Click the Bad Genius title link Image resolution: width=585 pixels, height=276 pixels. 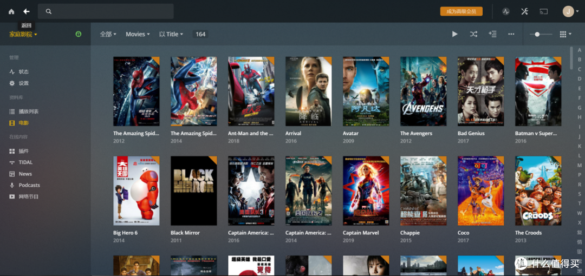coord(471,133)
